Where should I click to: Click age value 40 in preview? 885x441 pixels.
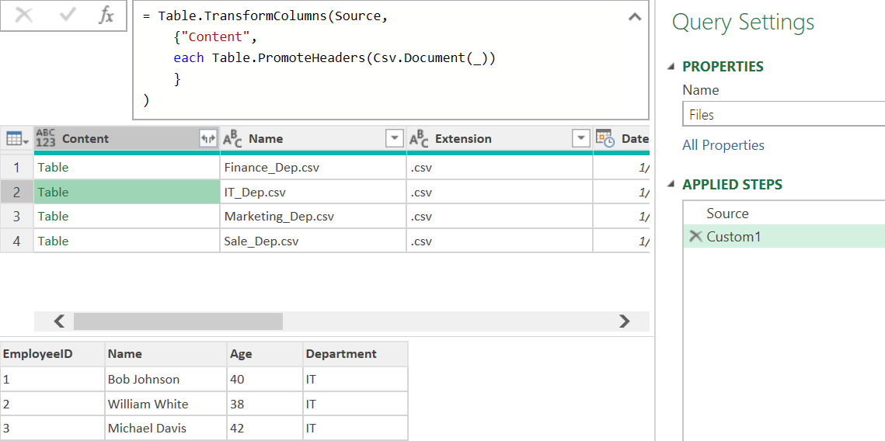coord(265,379)
